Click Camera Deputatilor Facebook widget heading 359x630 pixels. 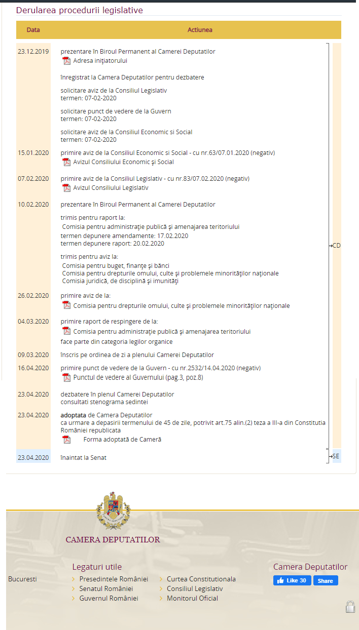tap(310, 567)
